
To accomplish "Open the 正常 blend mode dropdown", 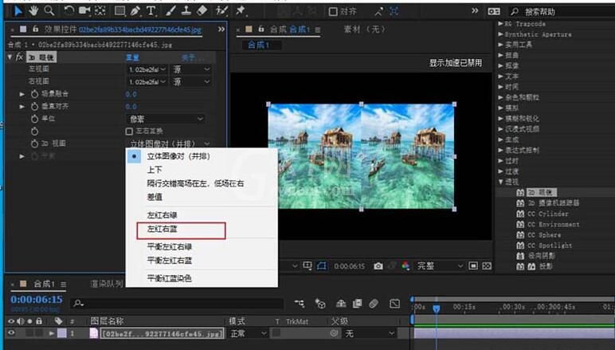I will click(x=249, y=333).
